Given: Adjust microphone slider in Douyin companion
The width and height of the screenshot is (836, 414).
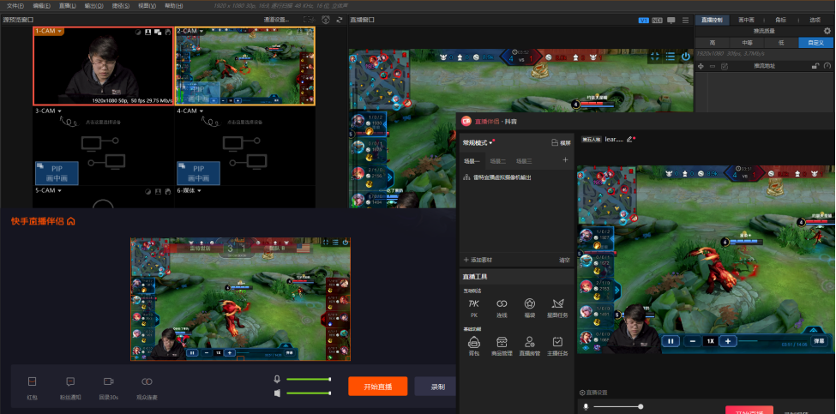Looking at the screenshot, I should (618, 407).
